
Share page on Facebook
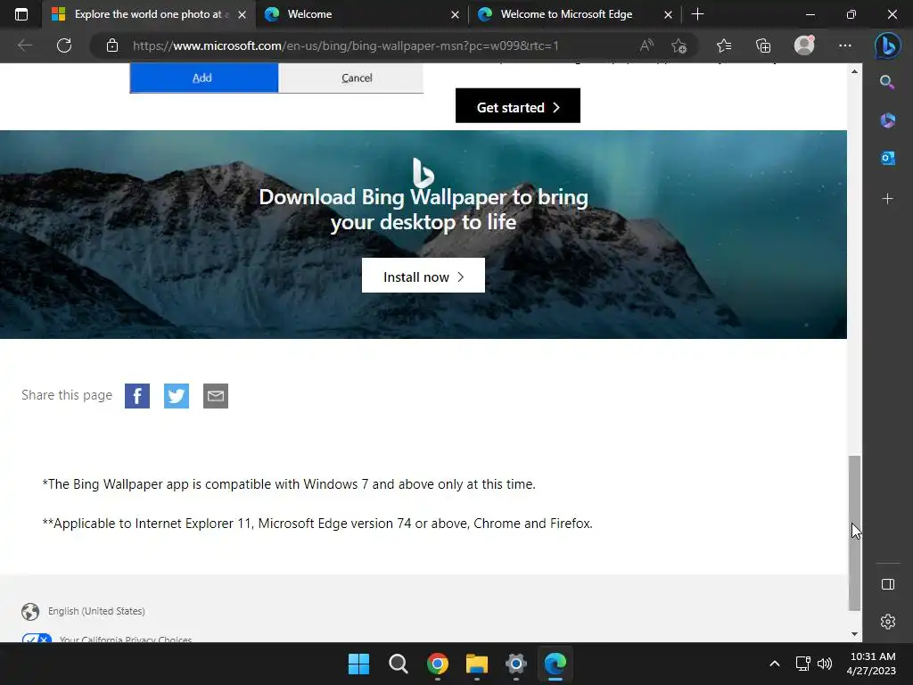pos(137,396)
